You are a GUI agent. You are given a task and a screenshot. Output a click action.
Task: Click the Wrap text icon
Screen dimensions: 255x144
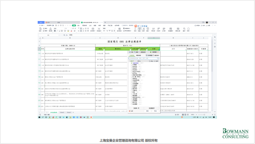click(99, 29)
